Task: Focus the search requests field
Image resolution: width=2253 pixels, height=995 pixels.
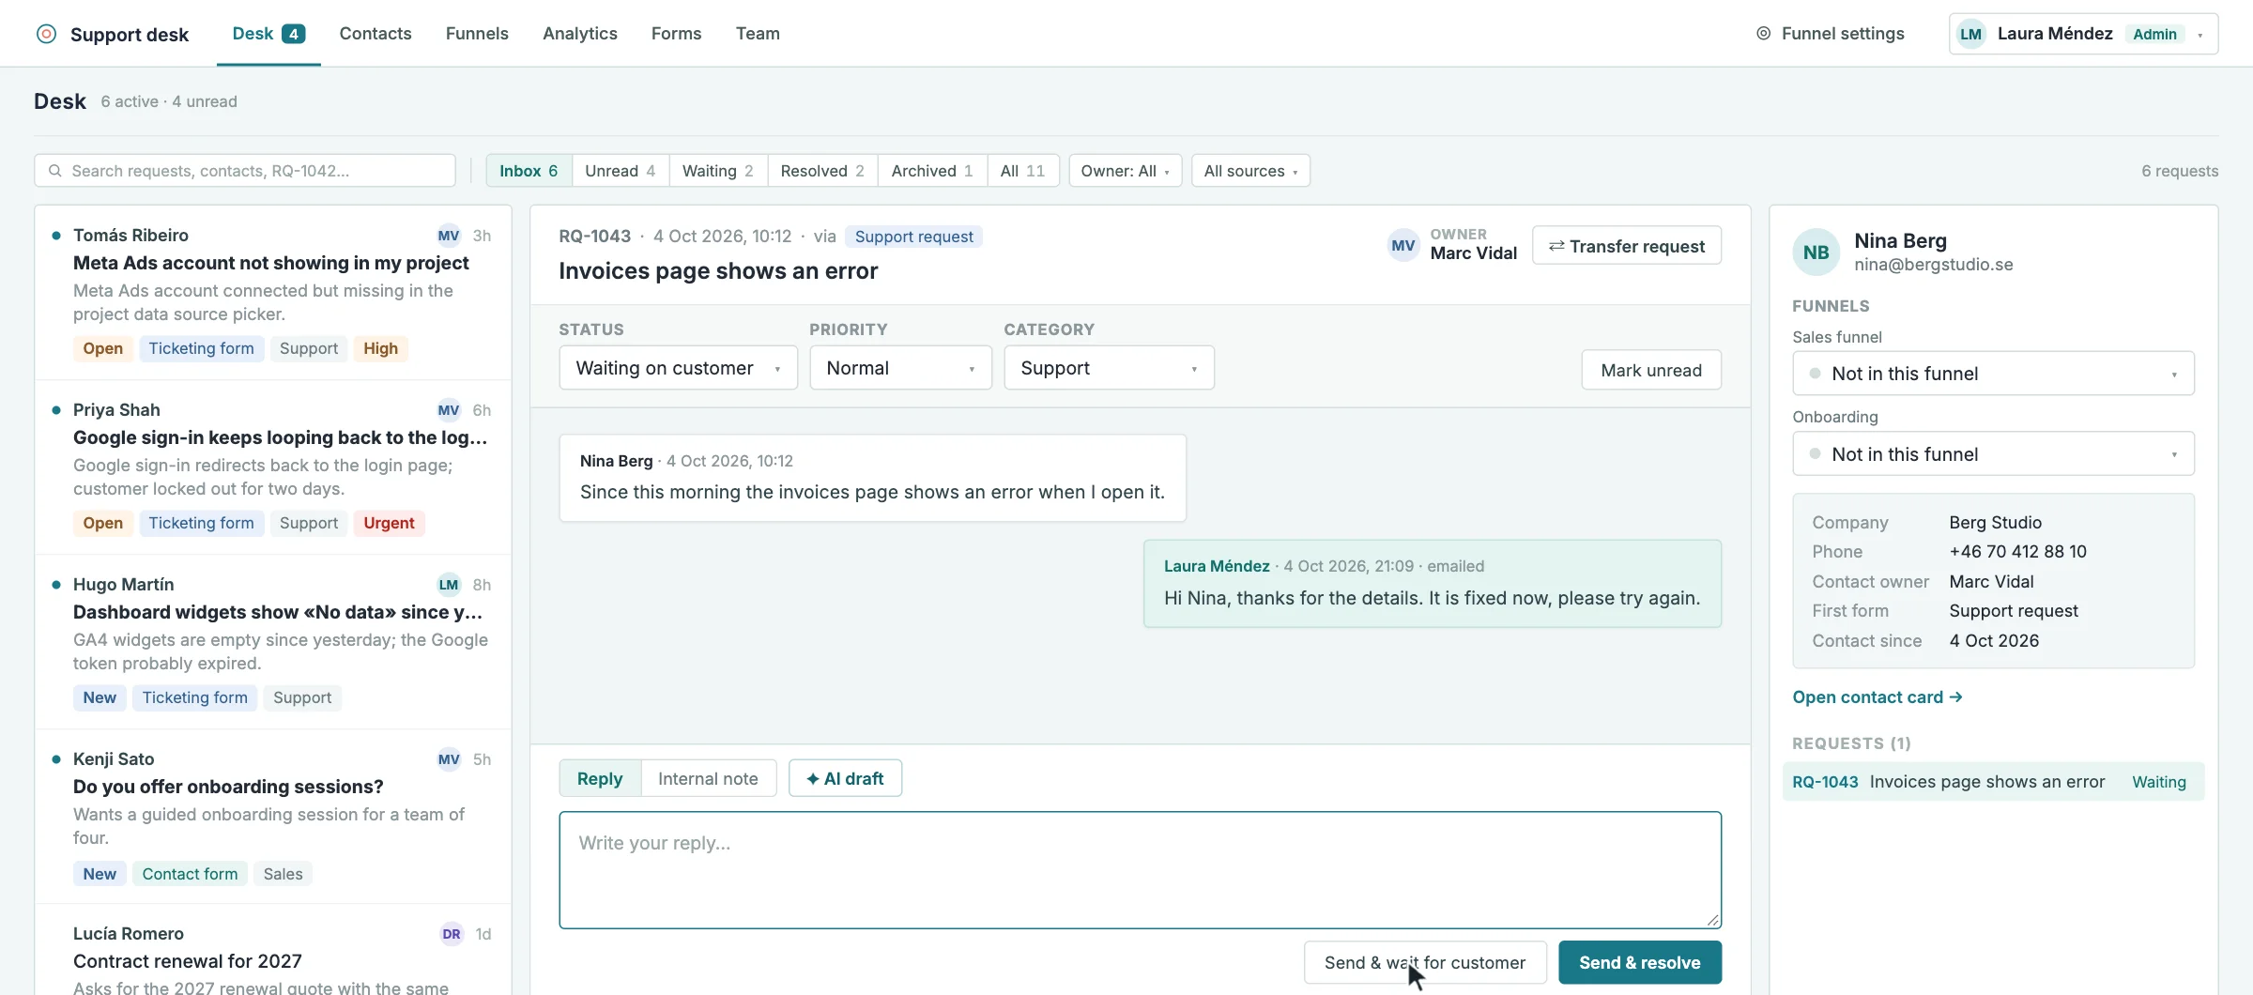Action: tap(245, 171)
